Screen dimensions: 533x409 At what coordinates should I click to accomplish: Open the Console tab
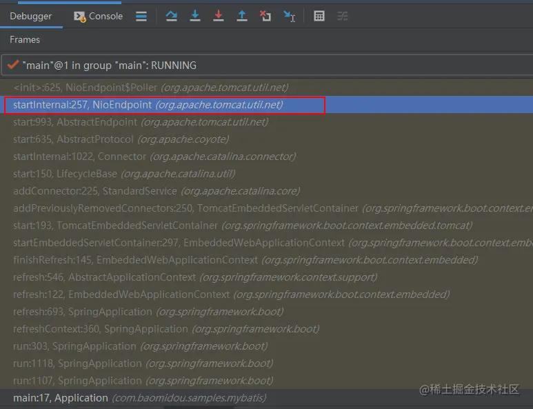point(98,16)
